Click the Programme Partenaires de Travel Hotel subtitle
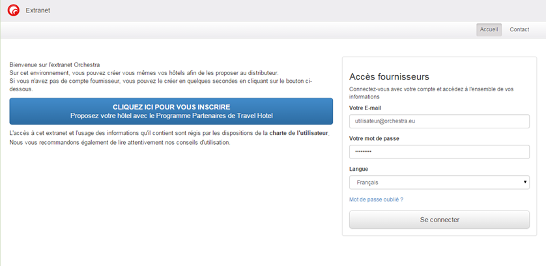This screenshot has width=546, height=266. tap(171, 115)
